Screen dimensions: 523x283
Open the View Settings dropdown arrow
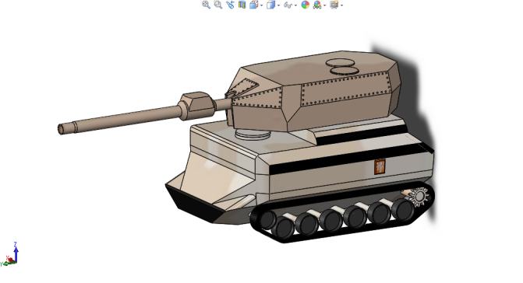coord(342,5)
